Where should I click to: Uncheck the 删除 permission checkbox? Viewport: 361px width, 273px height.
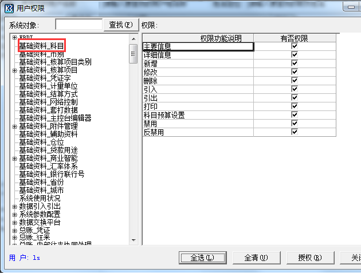pyautogui.click(x=295, y=81)
